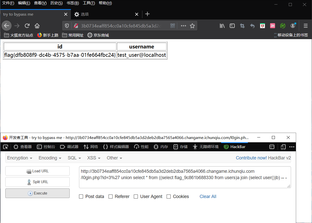312x223 pixels.
Task: Click the tracking protection shield icon
Action: click(x=67, y=26)
